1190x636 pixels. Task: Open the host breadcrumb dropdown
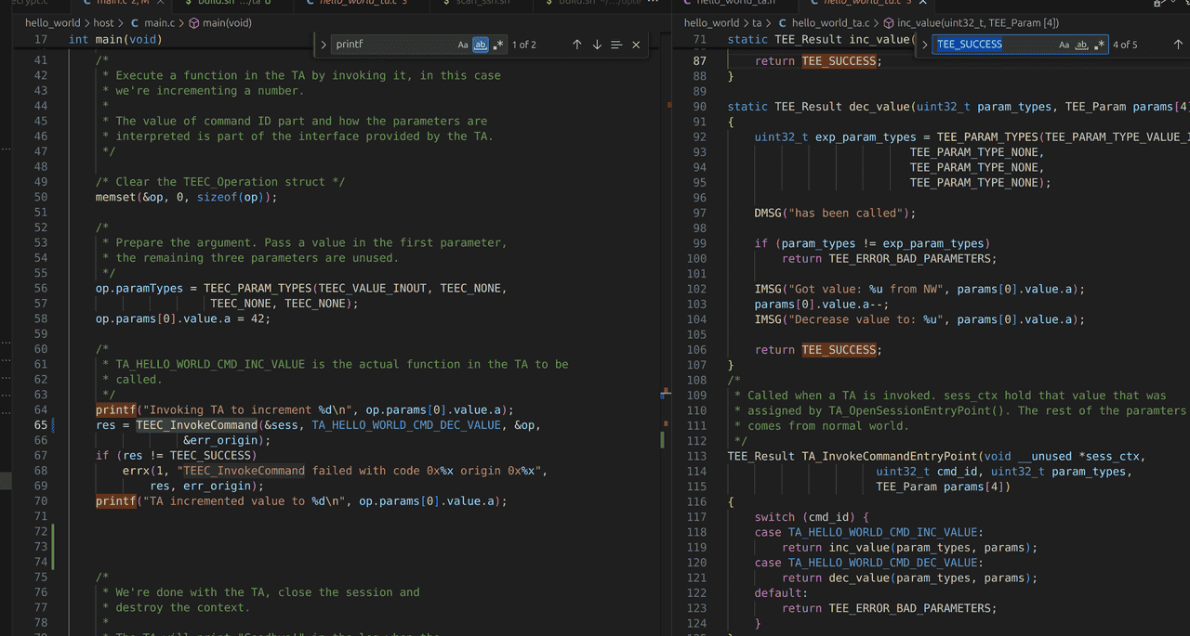(103, 22)
